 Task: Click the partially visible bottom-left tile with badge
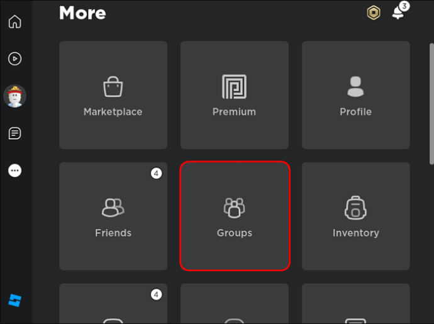[113, 303]
